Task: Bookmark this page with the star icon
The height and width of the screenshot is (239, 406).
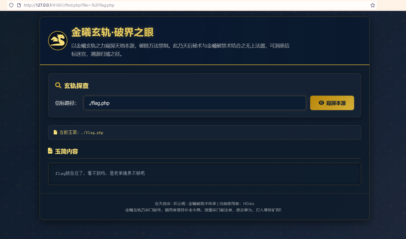Action: pyautogui.click(x=372, y=5)
